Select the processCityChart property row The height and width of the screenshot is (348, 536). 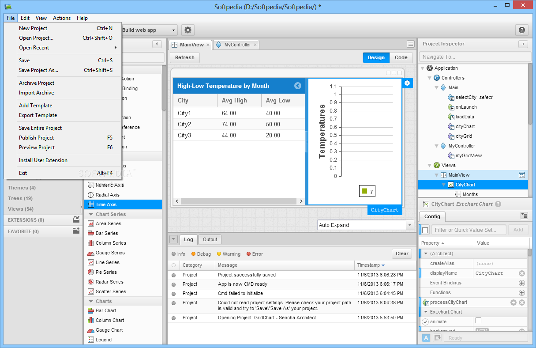pos(472,303)
